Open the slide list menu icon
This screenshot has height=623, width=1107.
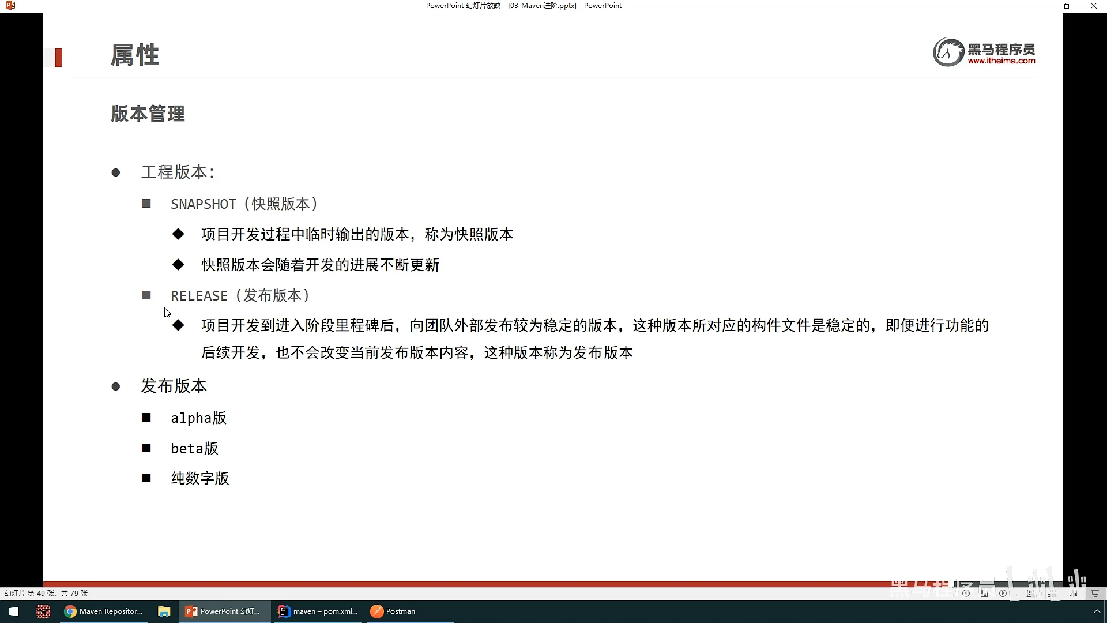(x=984, y=593)
